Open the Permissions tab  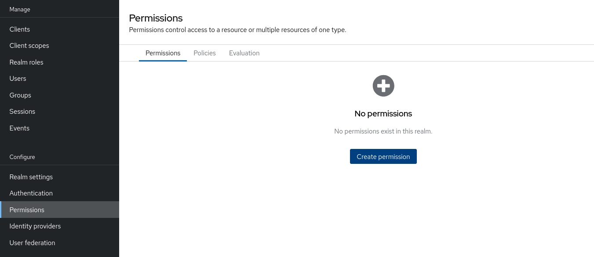tap(163, 53)
